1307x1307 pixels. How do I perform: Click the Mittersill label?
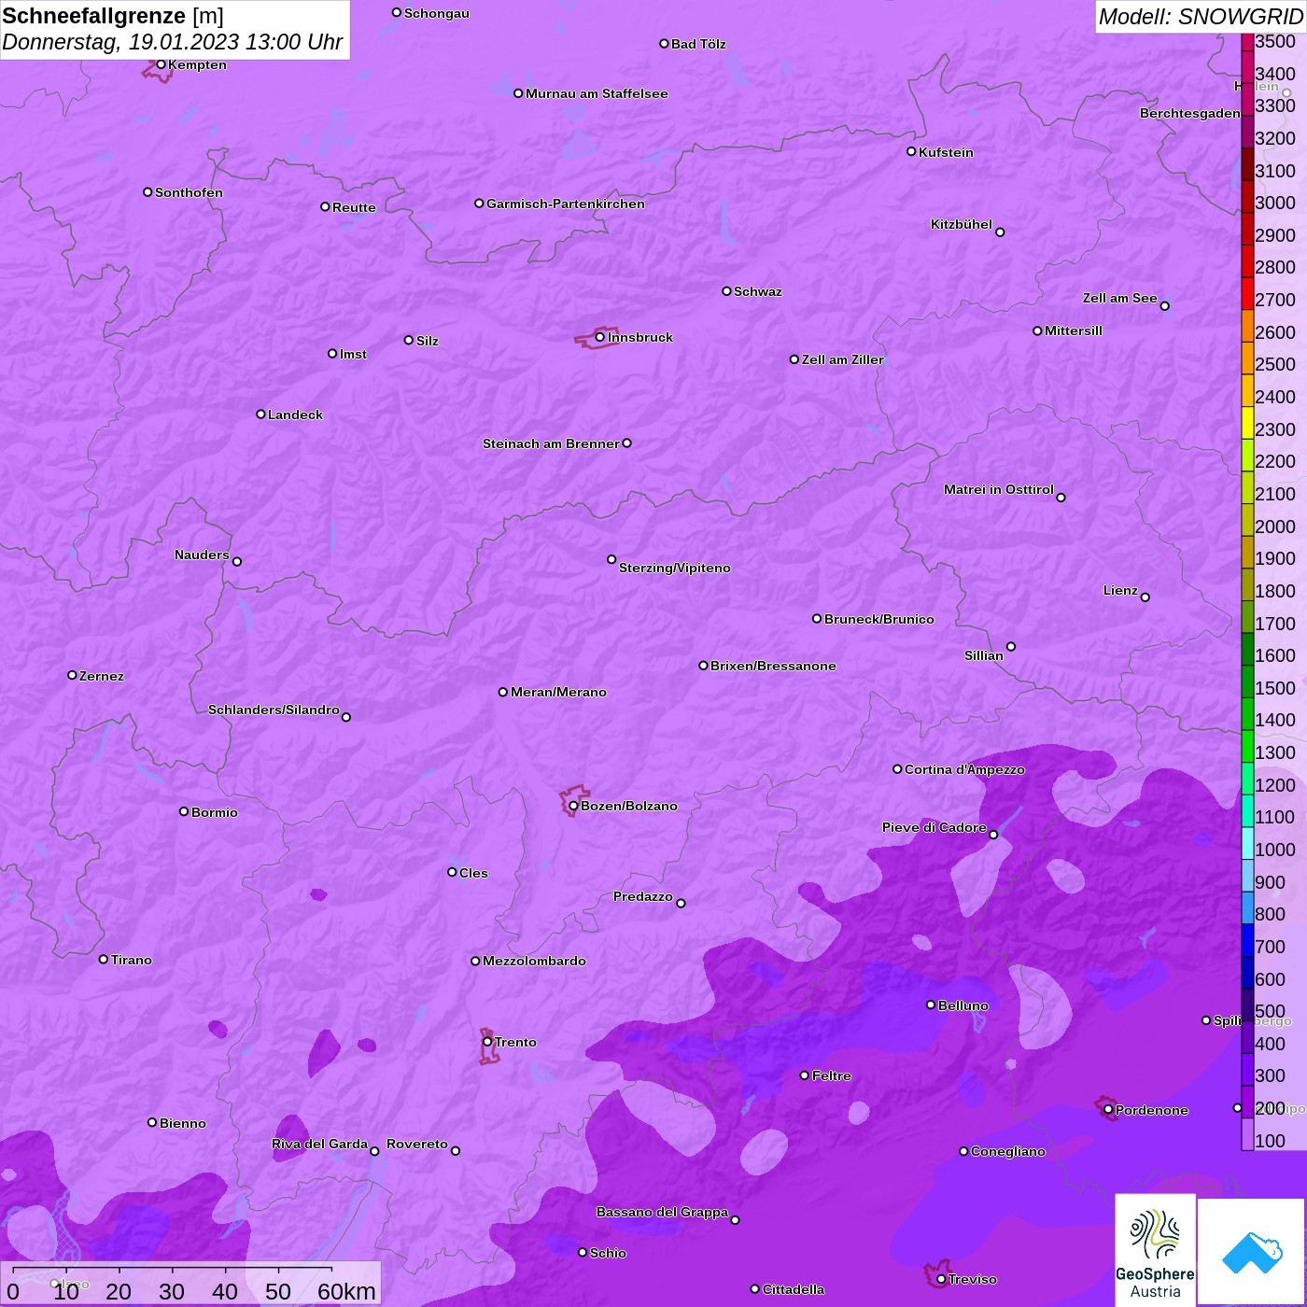click(x=1074, y=330)
